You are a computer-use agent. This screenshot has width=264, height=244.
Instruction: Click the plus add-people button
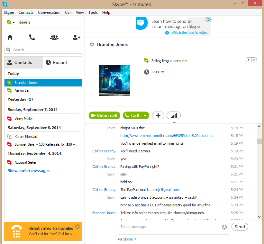[158, 116]
